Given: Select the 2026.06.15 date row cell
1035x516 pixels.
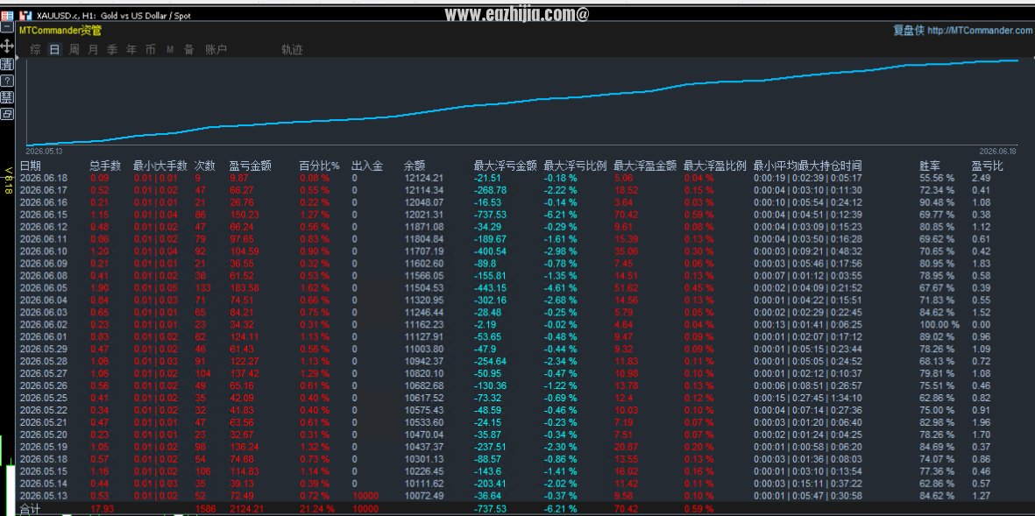Looking at the screenshot, I should point(44,215).
